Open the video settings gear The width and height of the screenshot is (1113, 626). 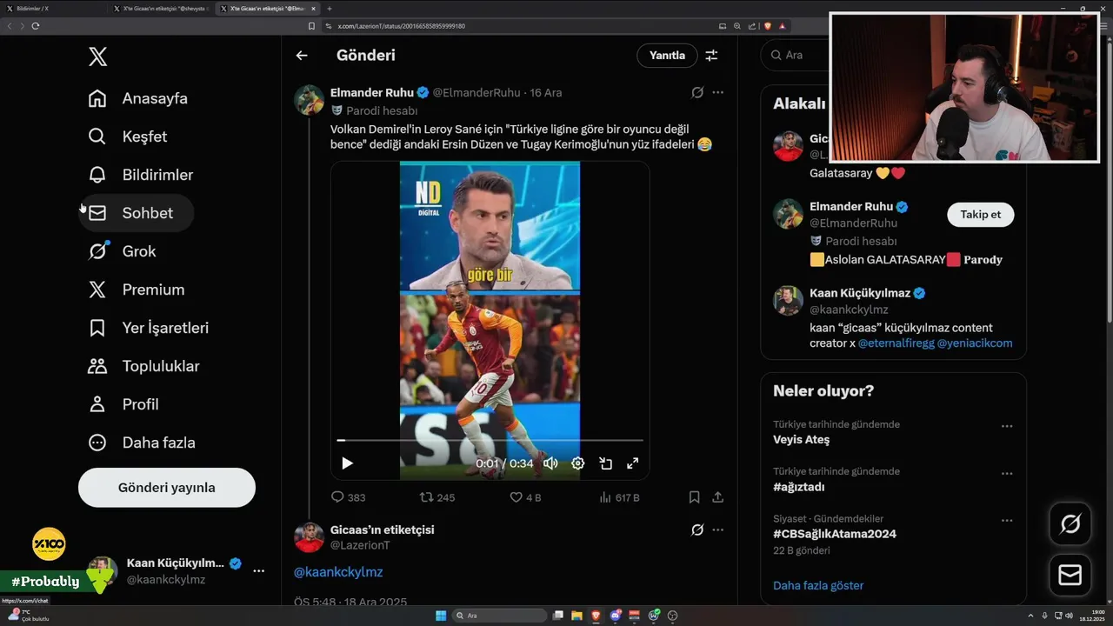577,463
